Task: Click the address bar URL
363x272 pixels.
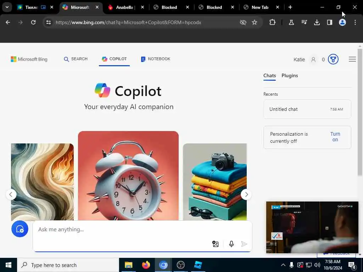Action: pyautogui.click(x=128, y=22)
